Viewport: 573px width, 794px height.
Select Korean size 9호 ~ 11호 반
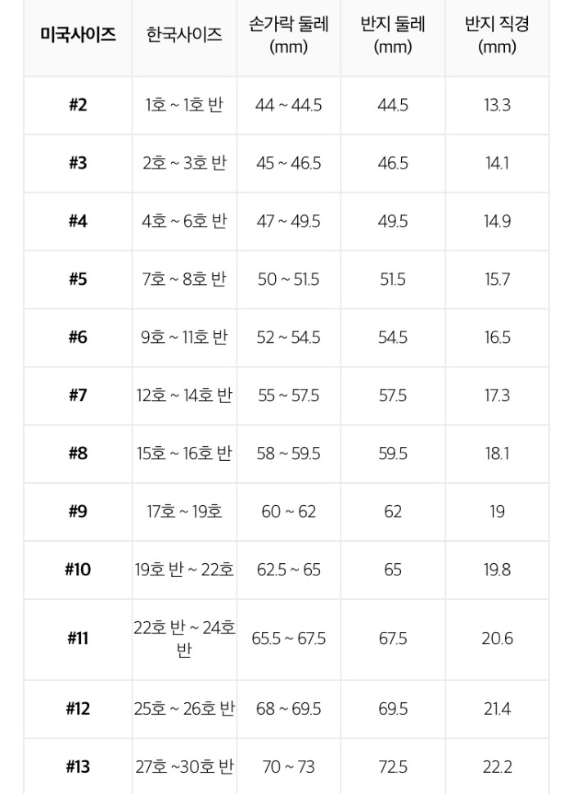point(184,337)
